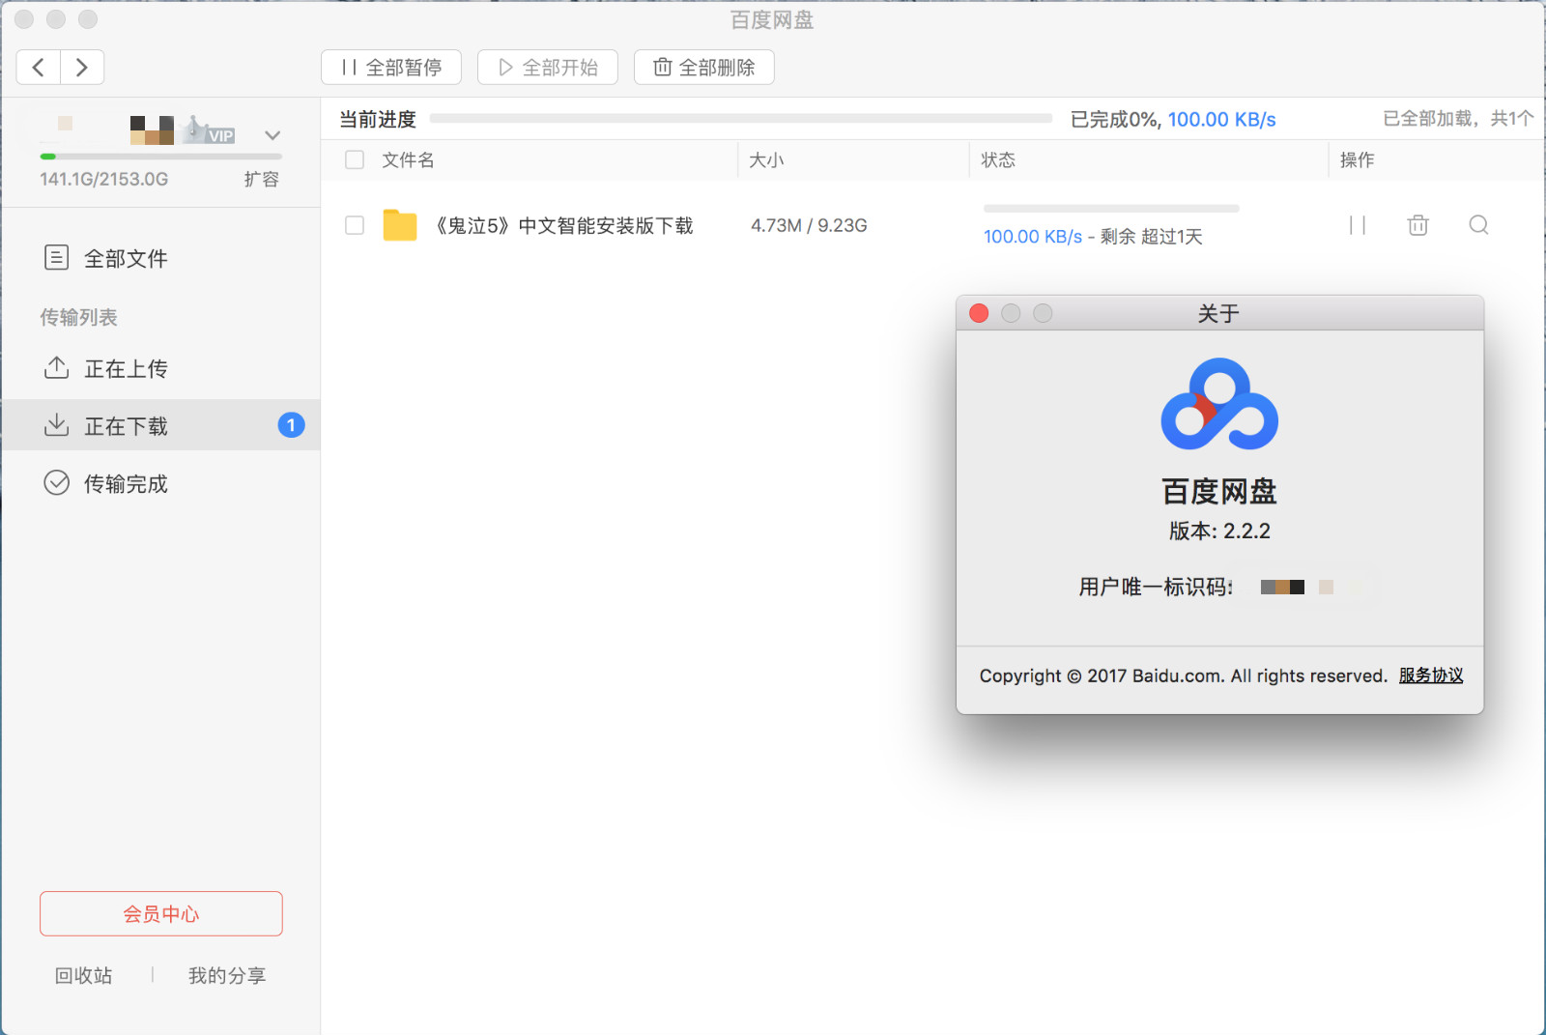Click file name 《鬼泣5》中文智能安装版下载

pyautogui.click(x=562, y=225)
